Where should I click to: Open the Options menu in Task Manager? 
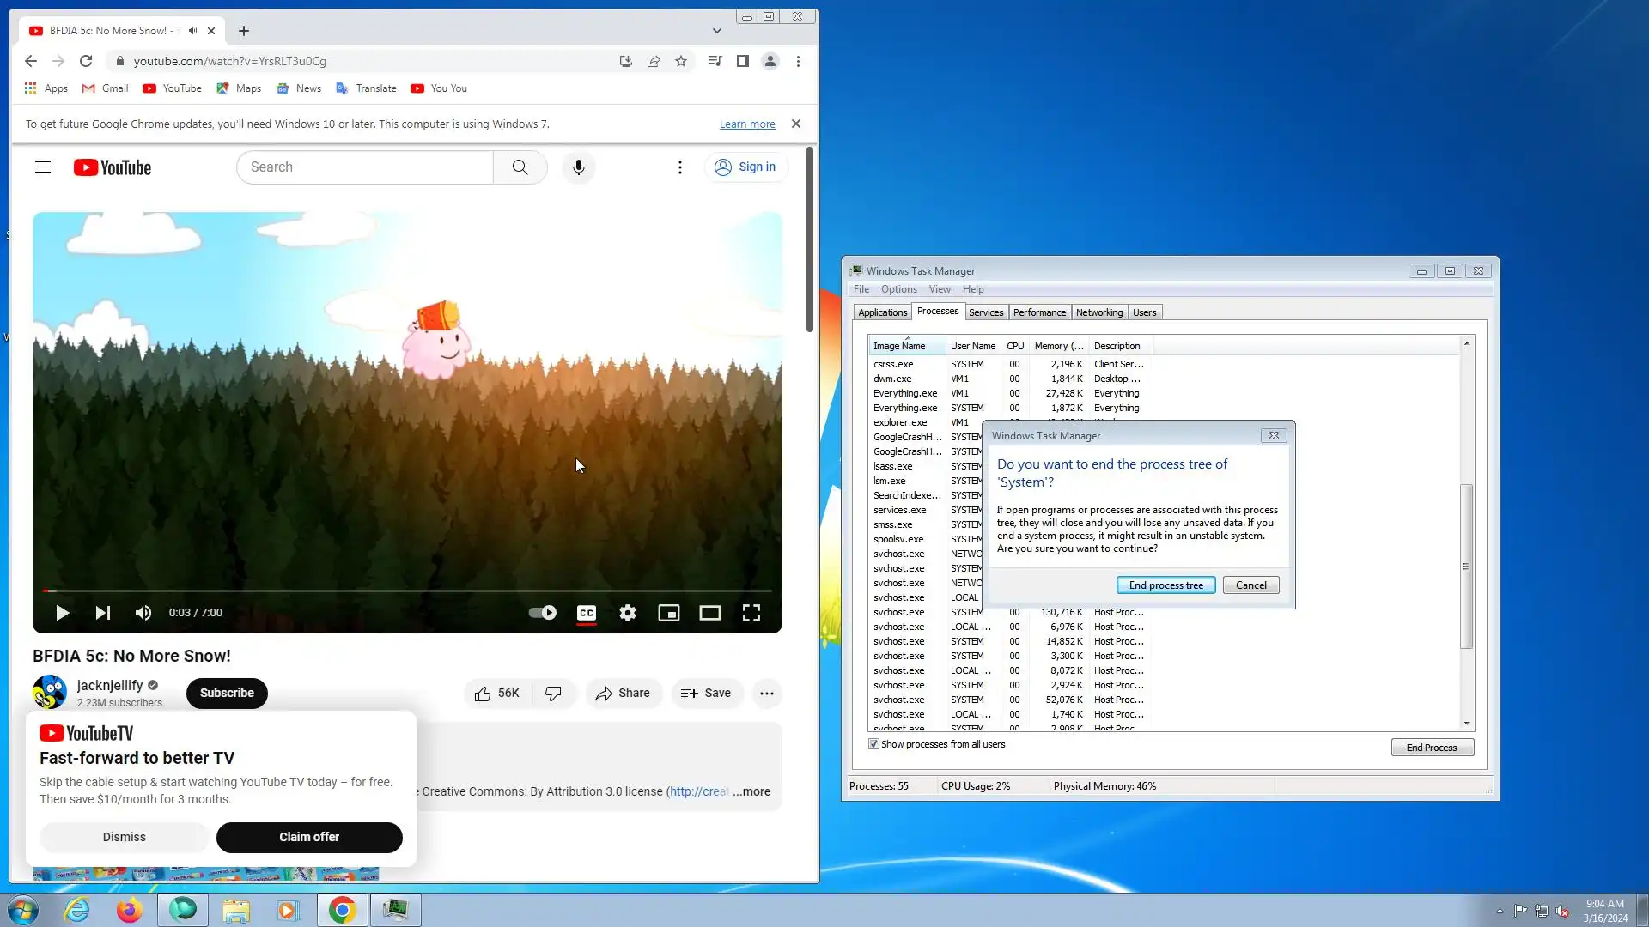[898, 289]
